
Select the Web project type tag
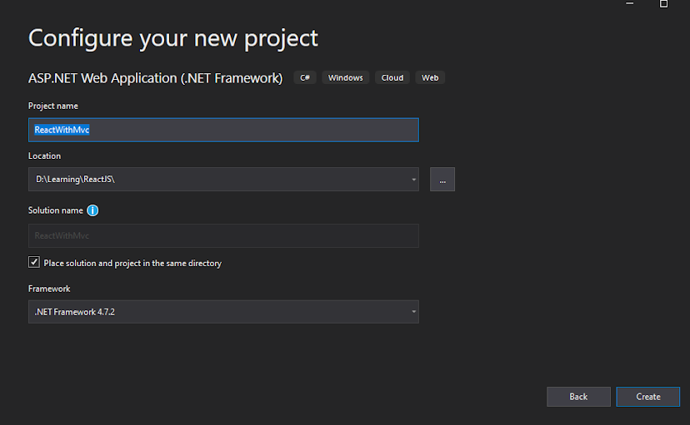point(430,78)
